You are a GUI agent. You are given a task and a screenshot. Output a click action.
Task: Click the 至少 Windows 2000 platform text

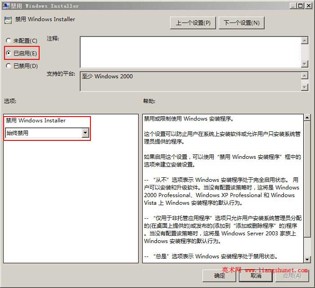pos(107,76)
